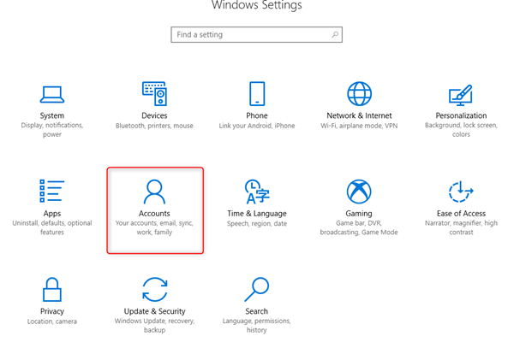Image resolution: width=514 pixels, height=342 pixels.
Task: Click the 'Ease of Access' title text
Action: click(x=461, y=213)
